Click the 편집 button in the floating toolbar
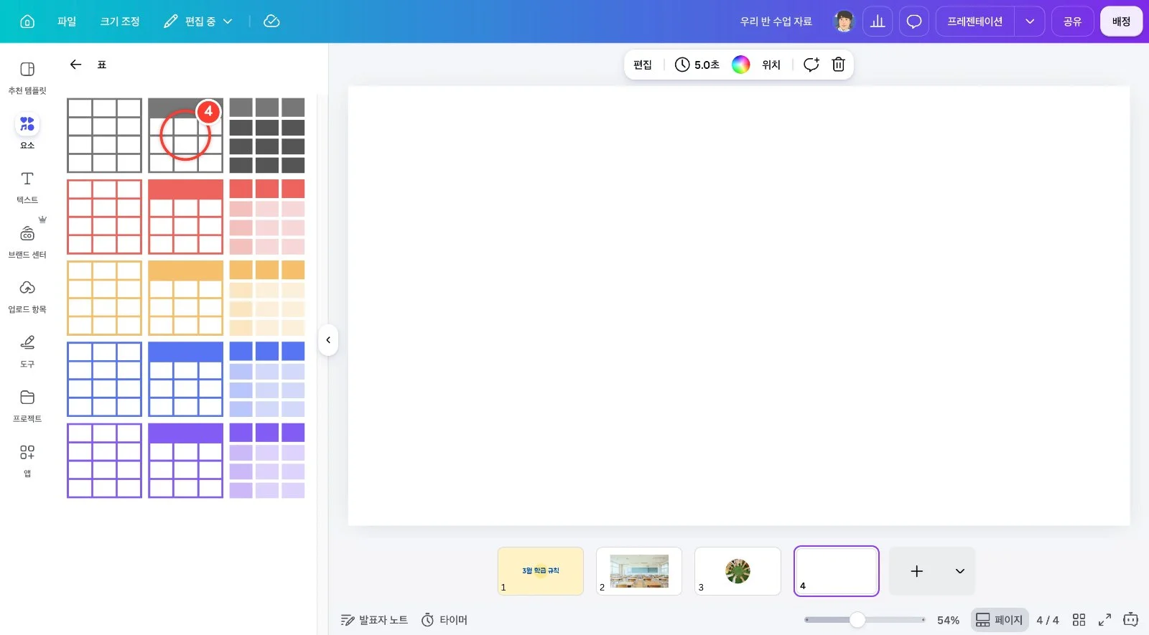The width and height of the screenshot is (1149, 635). 643,65
